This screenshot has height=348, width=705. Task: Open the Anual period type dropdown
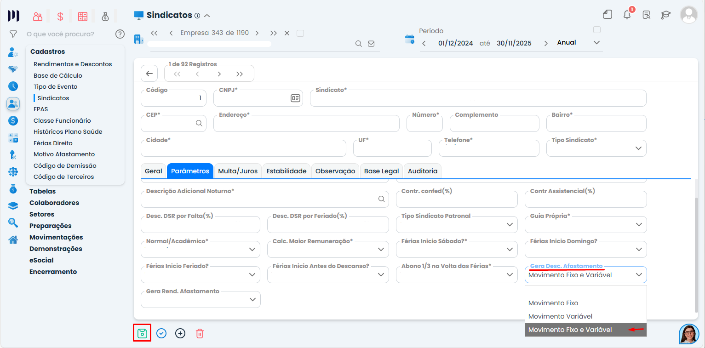pos(596,43)
